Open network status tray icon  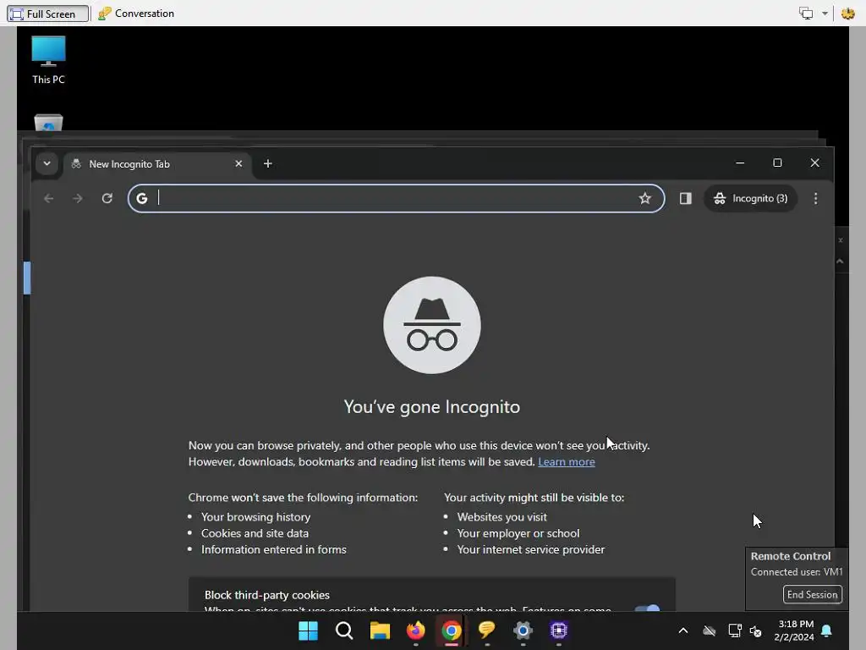[735, 631]
